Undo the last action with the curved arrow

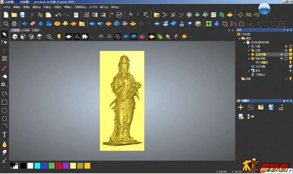click(x=58, y=15)
